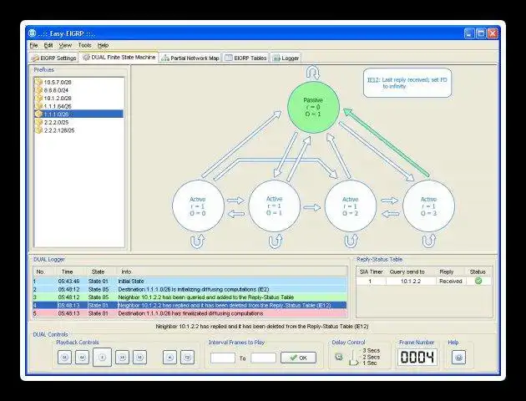Click the 'SIA Timer' column header
The width and height of the screenshot is (526, 401).
(x=371, y=272)
